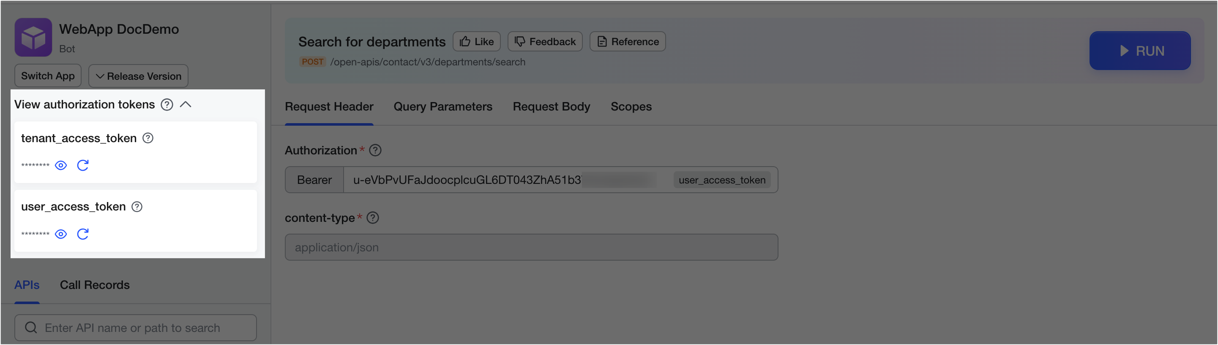Image resolution: width=1218 pixels, height=345 pixels.
Task: Reveal the tenant_access_token value
Action: (61, 165)
